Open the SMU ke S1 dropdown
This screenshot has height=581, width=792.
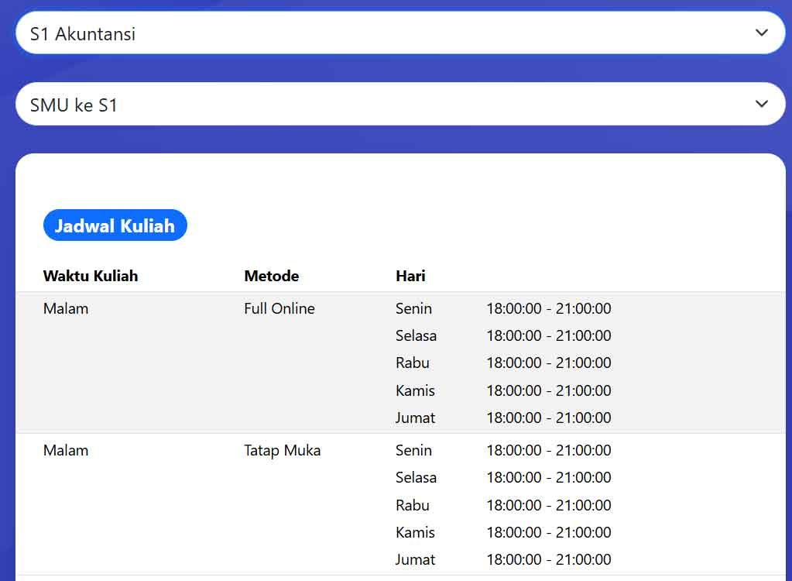400,104
